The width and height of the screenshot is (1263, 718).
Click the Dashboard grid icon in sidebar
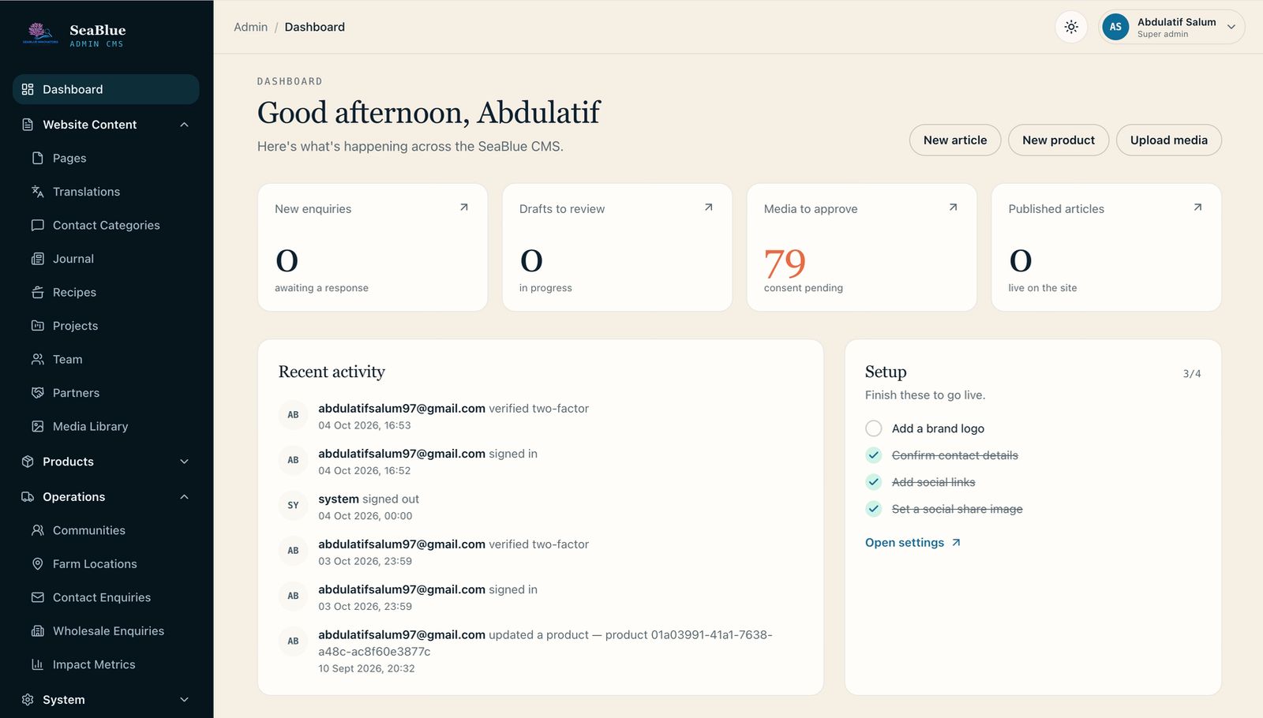click(x=28, y=89)
